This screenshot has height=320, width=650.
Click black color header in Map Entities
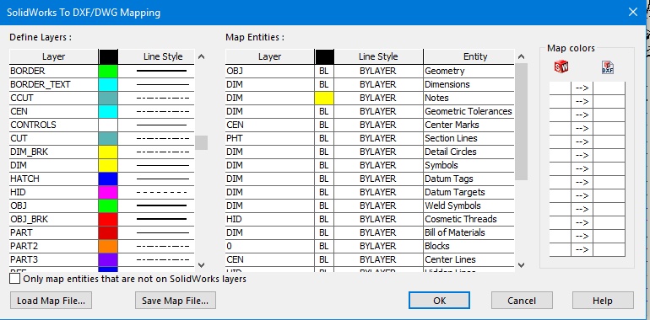[324, 56]
